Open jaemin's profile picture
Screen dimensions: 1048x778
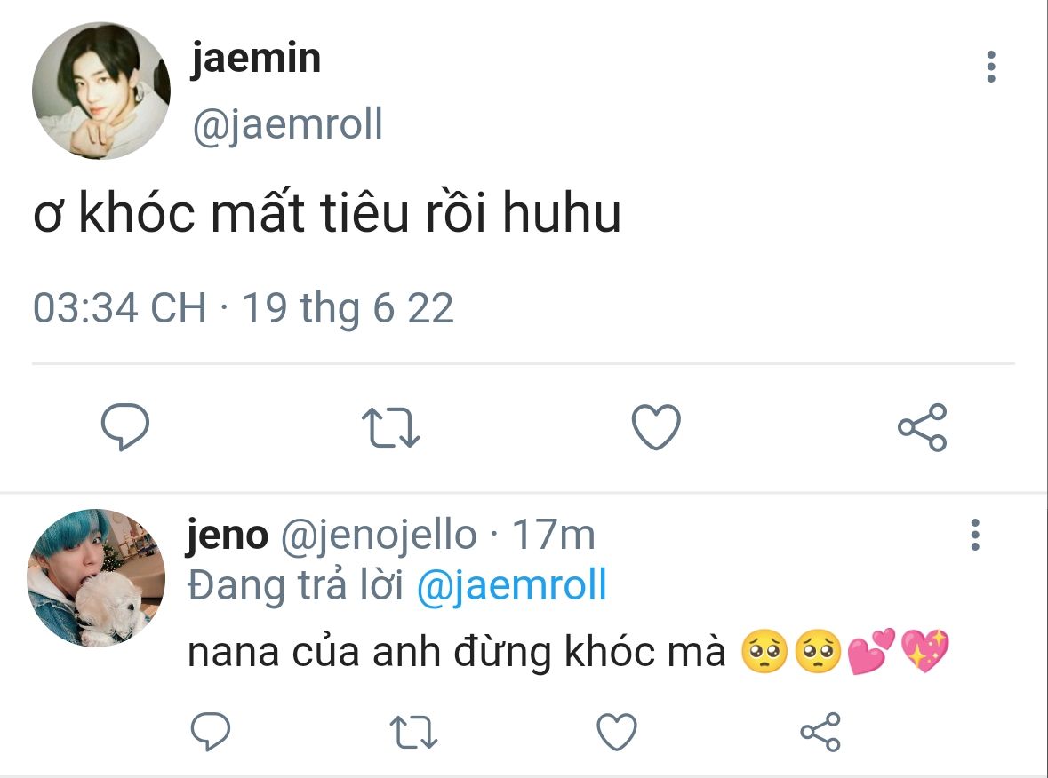(x=100, y=91)
